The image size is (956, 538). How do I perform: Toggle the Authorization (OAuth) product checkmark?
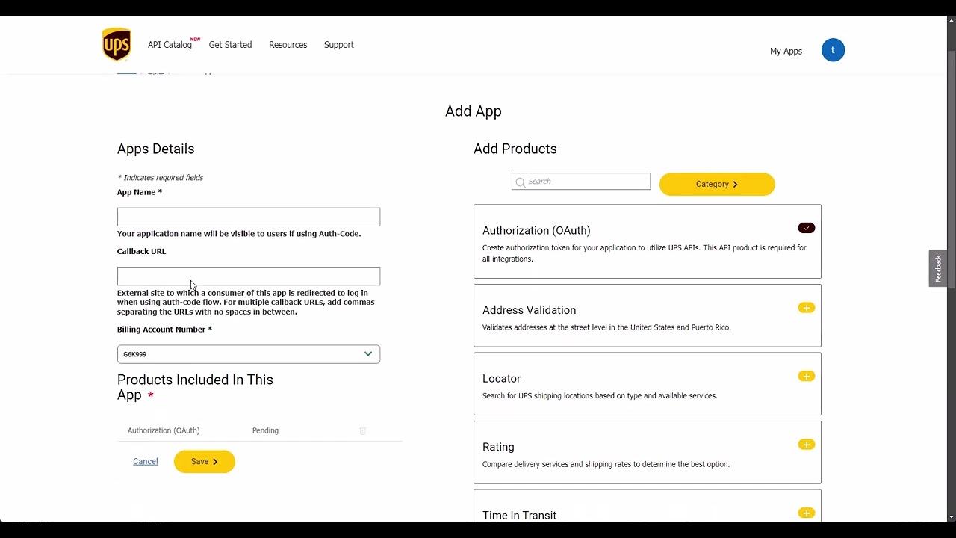coord(806,228)
